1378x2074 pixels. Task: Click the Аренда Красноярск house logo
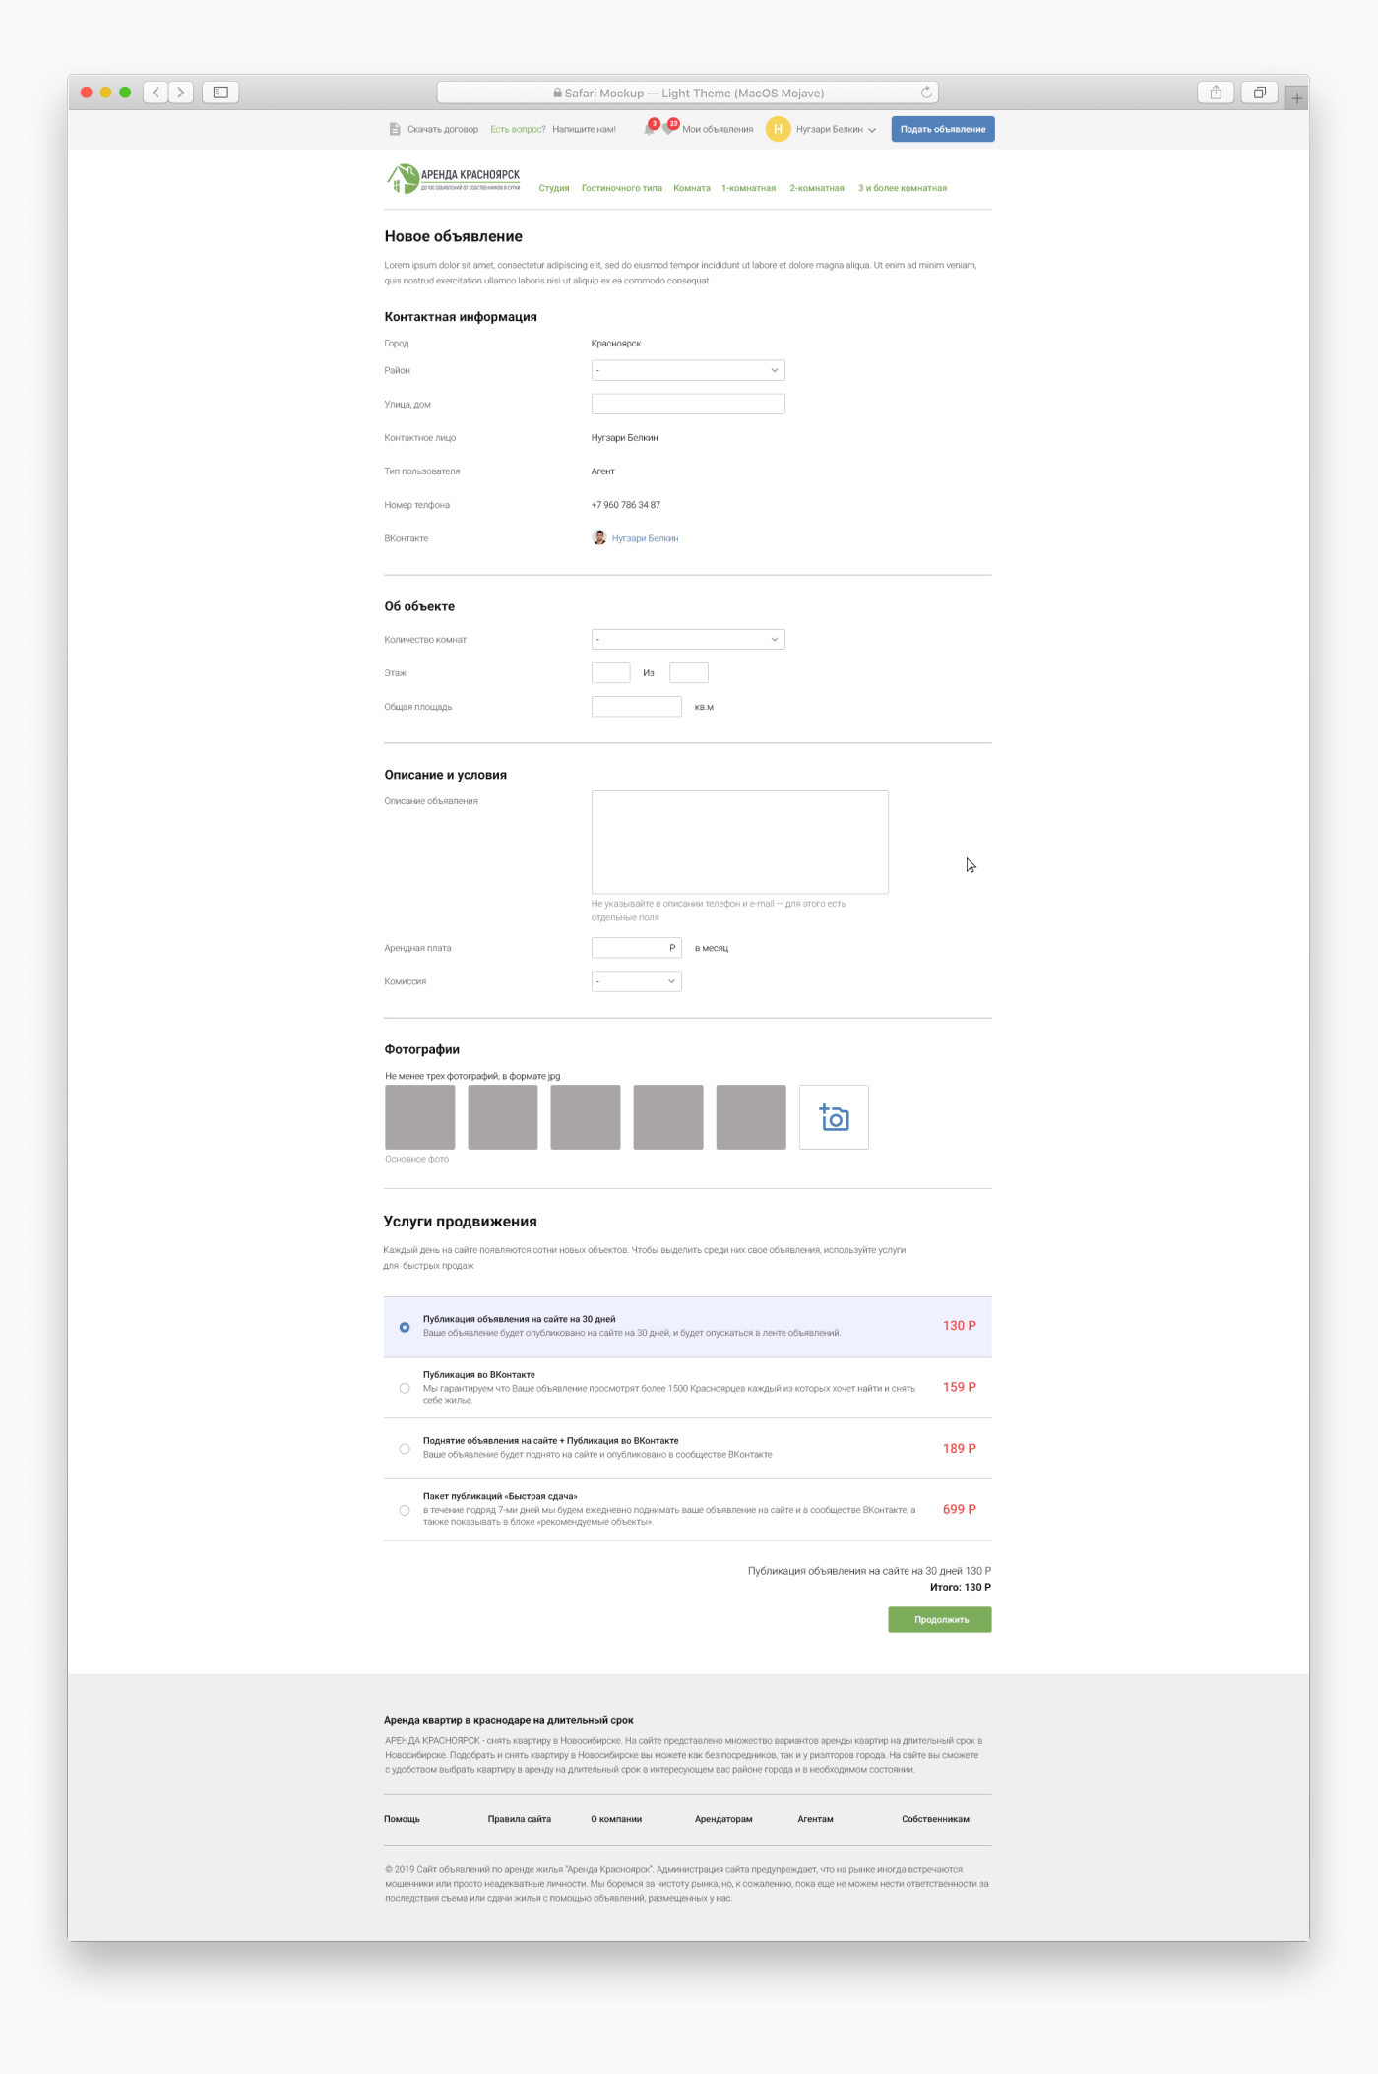pyautogui.click(x=453, y=178)
